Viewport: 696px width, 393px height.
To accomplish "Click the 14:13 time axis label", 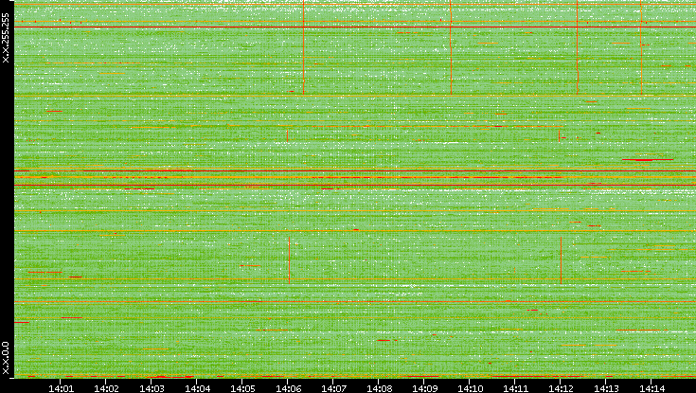I will pyautogui.click(x=606, y=388).
